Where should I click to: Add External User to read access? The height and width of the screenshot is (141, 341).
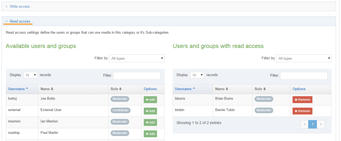[150, 111]
